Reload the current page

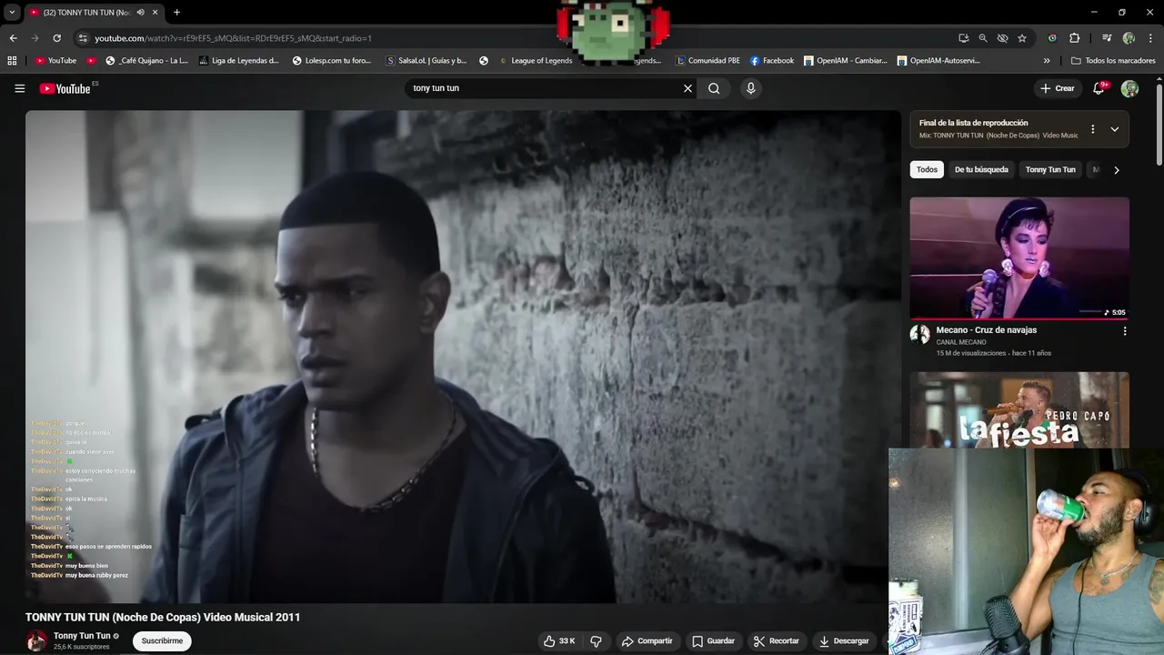pyautogui.click(x=56, y=38)
